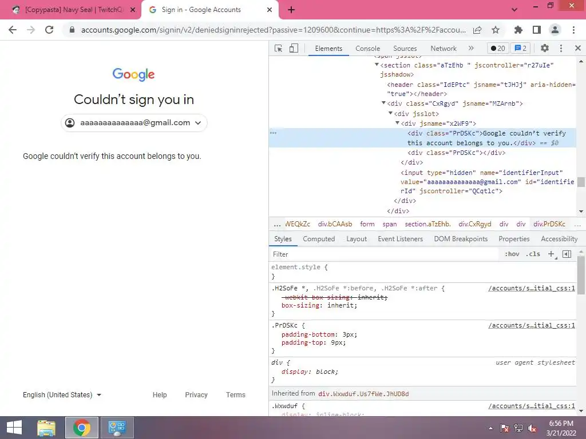Viewport: 586px width, 439px height.
Task: Open the Properties tab
Action: pyautogui.click(x=514, y=239)
